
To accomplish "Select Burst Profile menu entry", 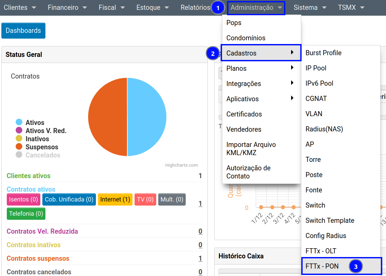I will [323, 53].
